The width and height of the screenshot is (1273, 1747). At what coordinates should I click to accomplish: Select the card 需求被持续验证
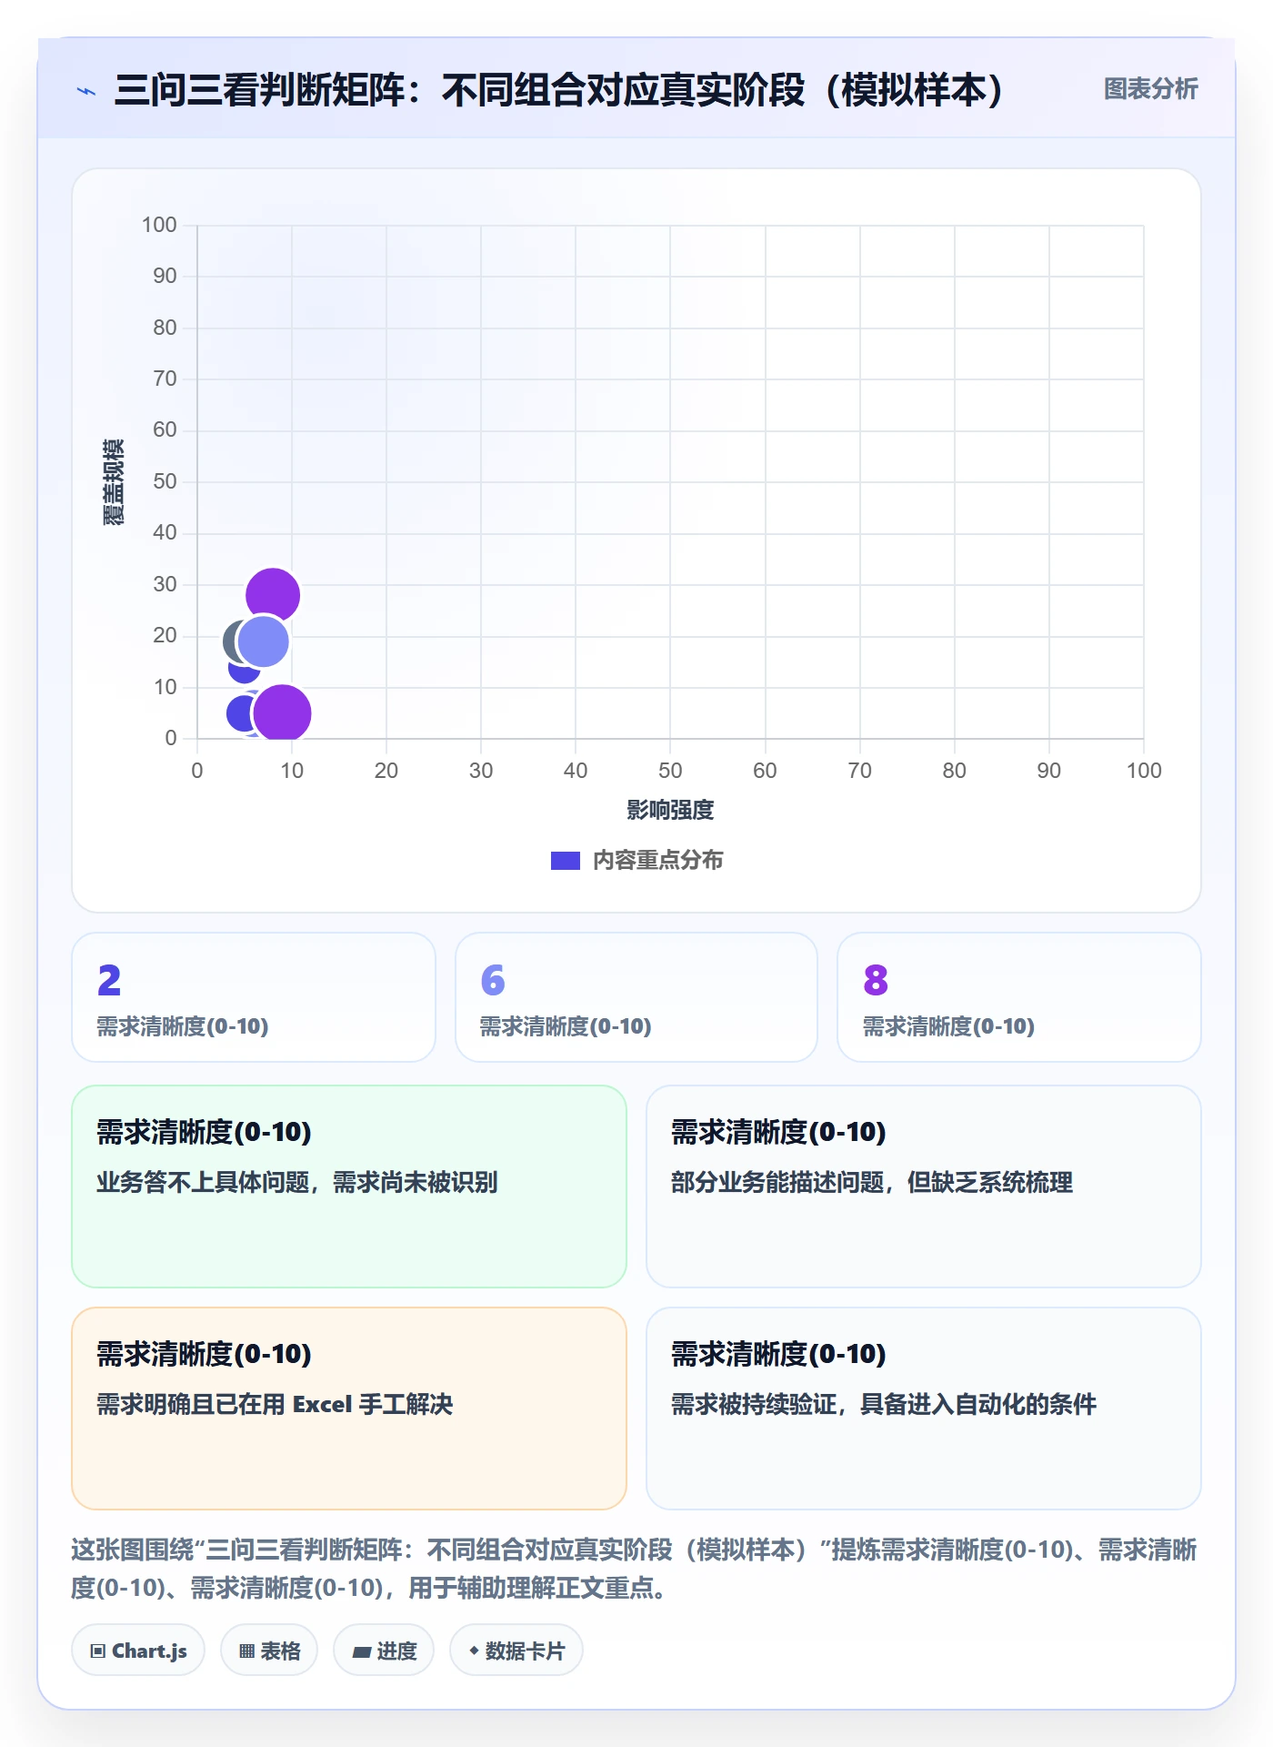[x=924, y=1409]
